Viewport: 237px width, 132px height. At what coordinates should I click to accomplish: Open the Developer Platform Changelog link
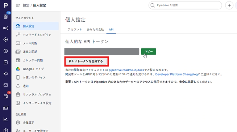pyautogui.click(x=176, y=74)
